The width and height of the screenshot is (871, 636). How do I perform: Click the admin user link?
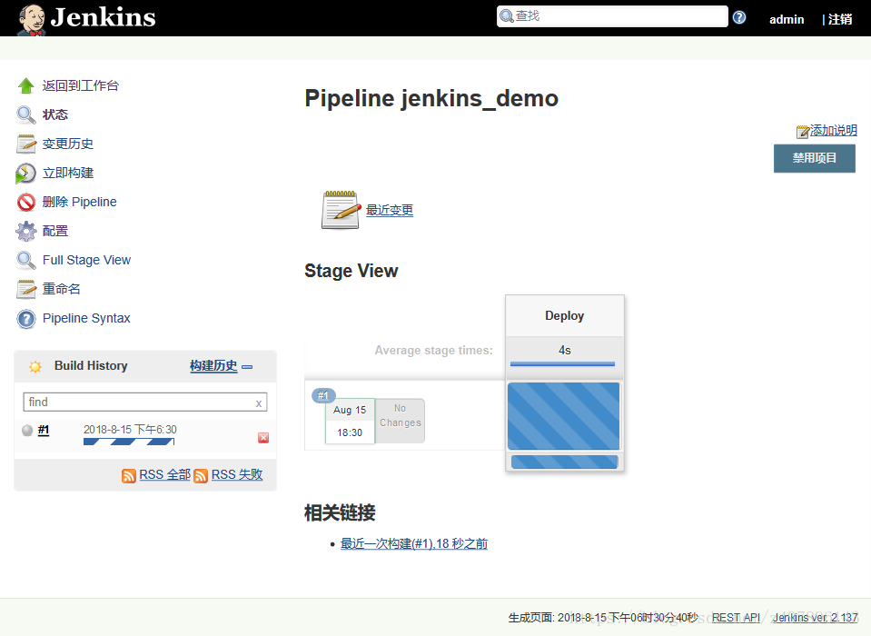point(787,19)
